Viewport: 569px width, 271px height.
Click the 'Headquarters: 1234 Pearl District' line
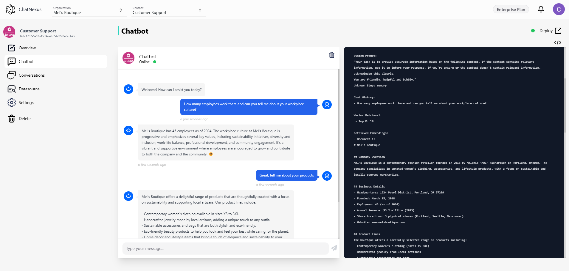pyautogui.click(x=399, y=193)
